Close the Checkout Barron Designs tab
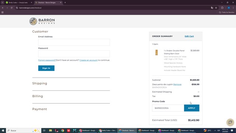Viewport: 236px width, 133px height. coord(60,3)
